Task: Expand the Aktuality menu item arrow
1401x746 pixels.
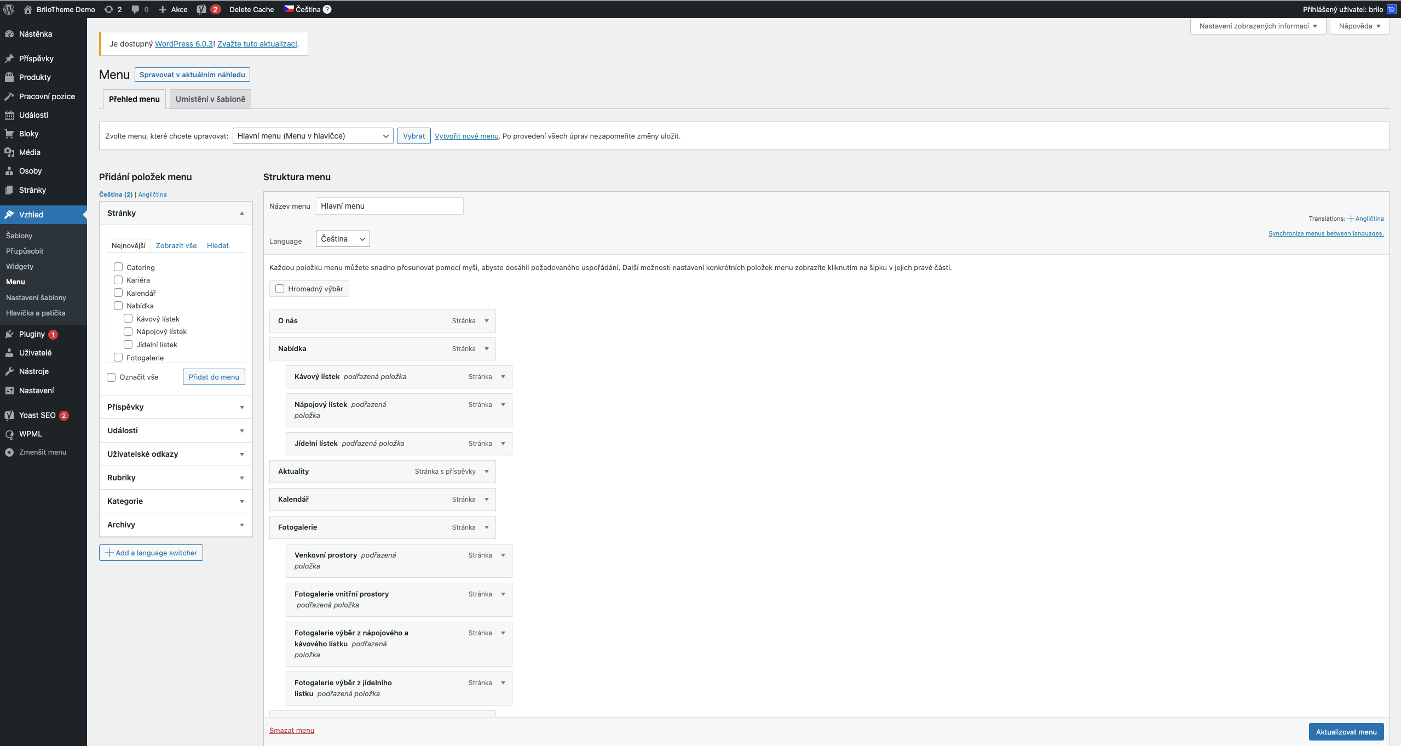Action: point(486,472)
